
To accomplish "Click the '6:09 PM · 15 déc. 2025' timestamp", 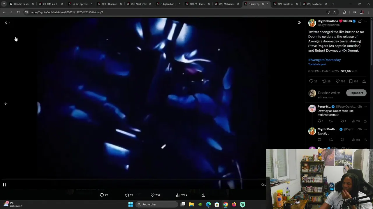I will [x=323, y=71].
